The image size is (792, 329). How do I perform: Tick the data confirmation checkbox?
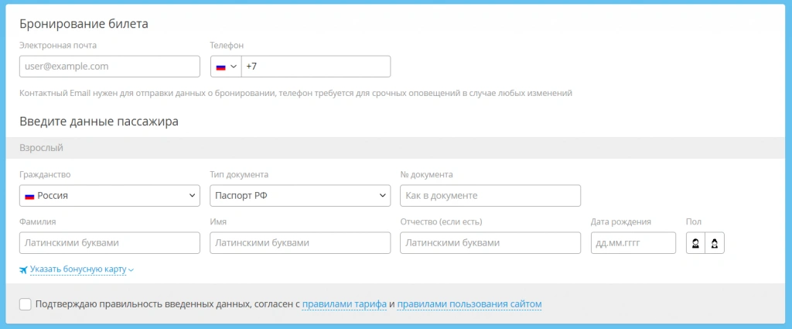(26, 304)
